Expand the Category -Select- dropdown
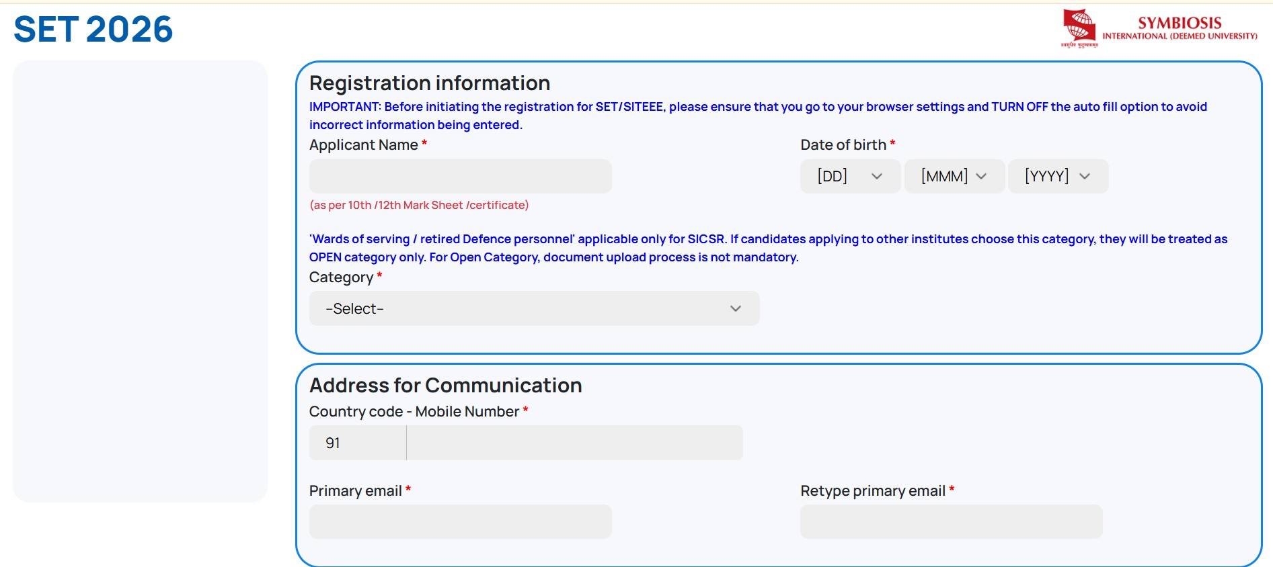The width and height of the screenshot is (1273, 567). tap(534, 308)
